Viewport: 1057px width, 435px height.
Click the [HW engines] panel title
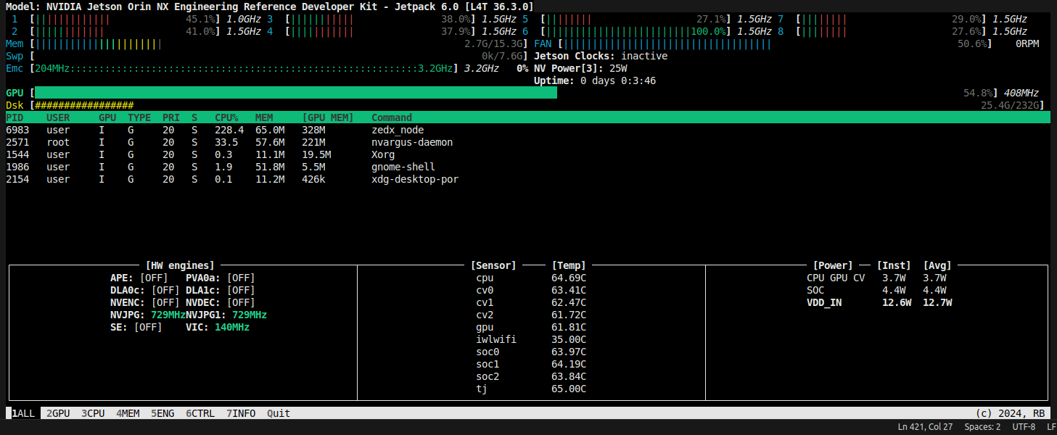click(180, 265)
